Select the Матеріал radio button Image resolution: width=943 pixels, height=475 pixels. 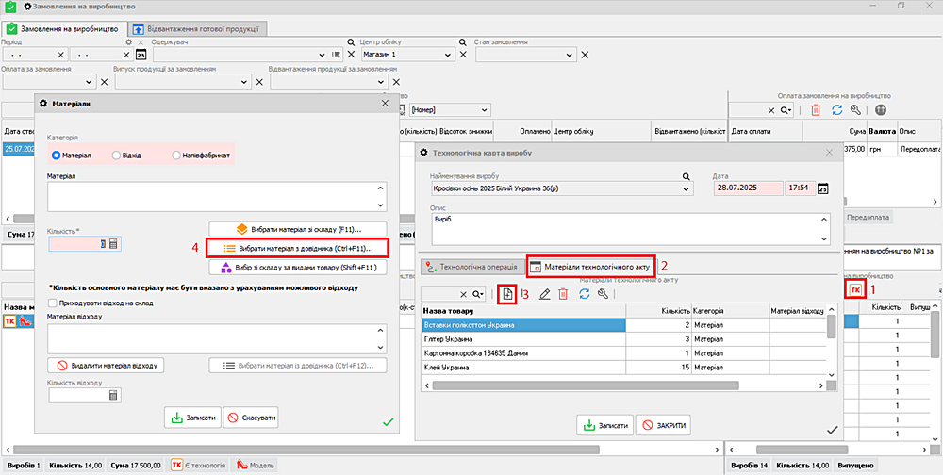point(57,156)
